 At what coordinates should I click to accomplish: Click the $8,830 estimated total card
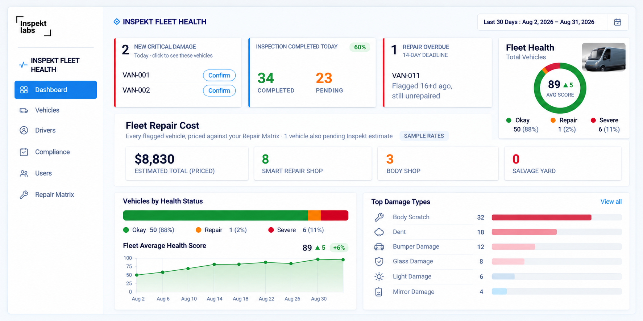[187, 163]
